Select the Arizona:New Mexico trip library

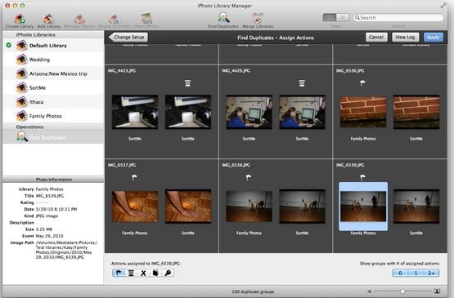[53, 73]
